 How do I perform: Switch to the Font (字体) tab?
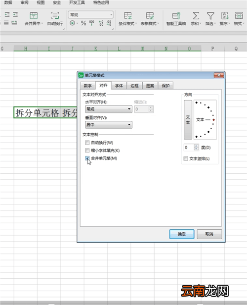[x=119, y=86]
